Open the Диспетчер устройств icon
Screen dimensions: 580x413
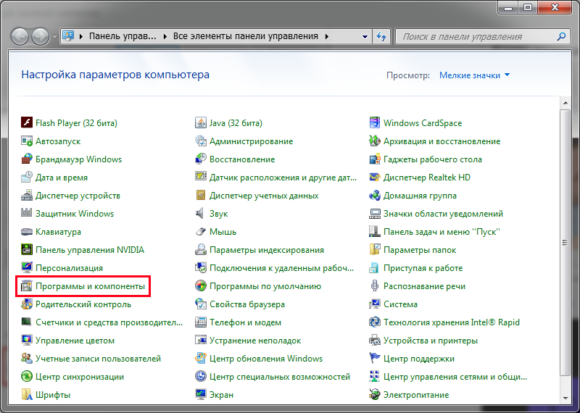pyautogui.click(x=27, y=195)
